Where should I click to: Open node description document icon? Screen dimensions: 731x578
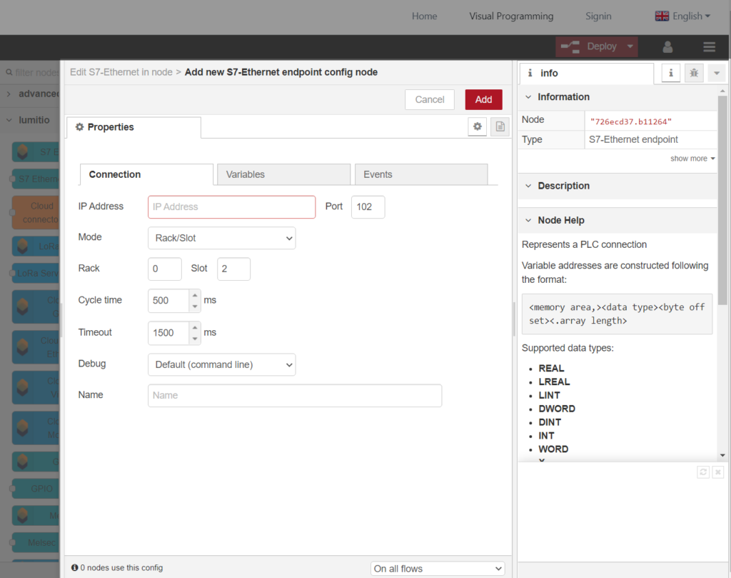[500, 126]
